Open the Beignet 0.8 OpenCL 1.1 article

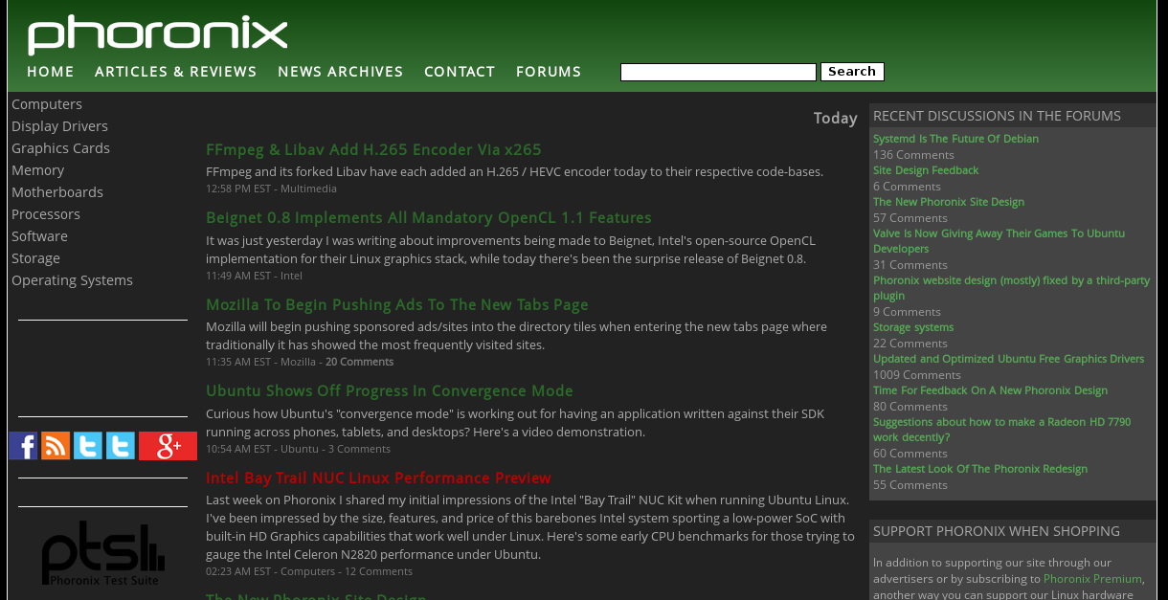click(x=429, y=217)
